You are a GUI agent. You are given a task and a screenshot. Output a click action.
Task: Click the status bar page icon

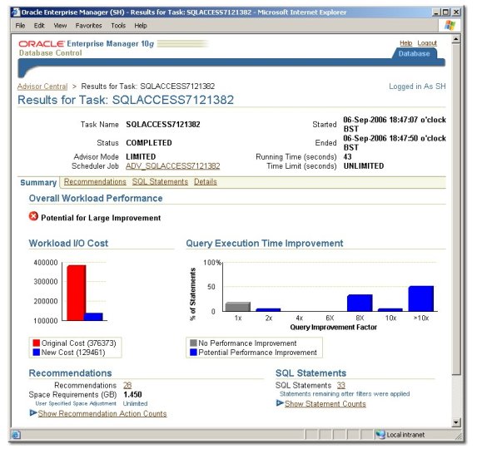pyautogui.click(x=16, y=435)
